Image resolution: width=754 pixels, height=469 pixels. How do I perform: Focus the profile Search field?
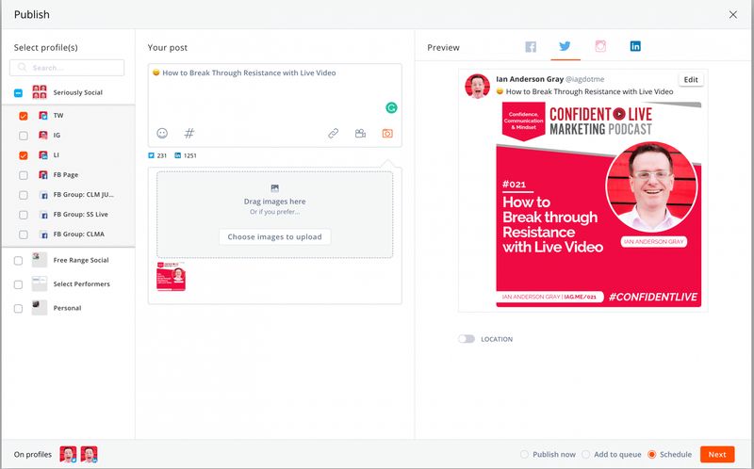coord(67,68)
